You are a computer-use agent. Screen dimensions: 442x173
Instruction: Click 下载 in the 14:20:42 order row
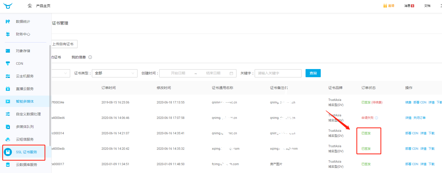pyautogui.click(x=431, y=149)
